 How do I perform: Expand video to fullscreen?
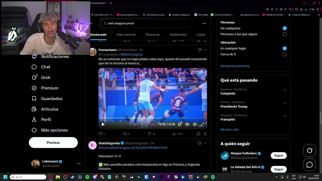coord(202,124)
